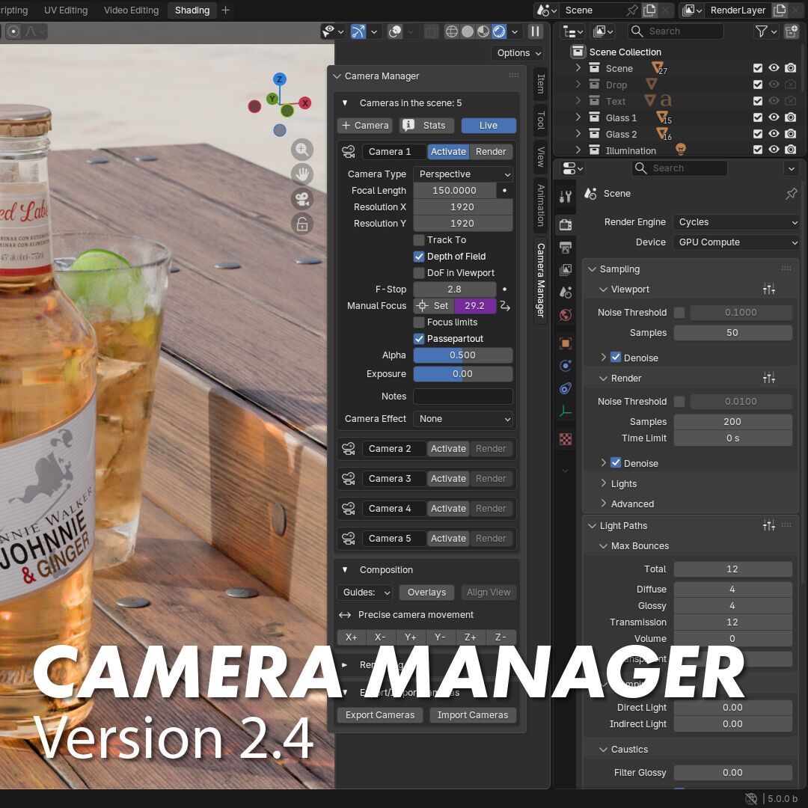
Task: Disable the Passepartout checkbox
Action: point(419,339)
